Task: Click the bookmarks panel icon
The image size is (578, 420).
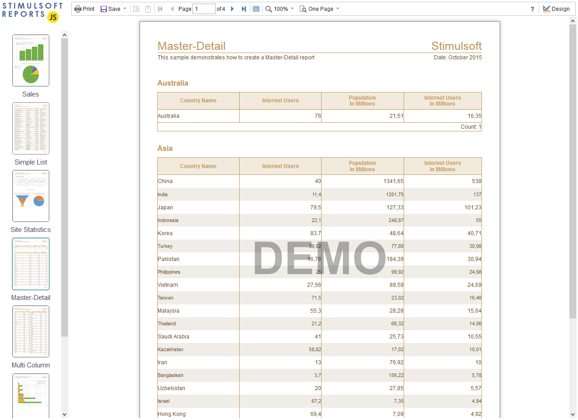Action: tap(136, 9)
